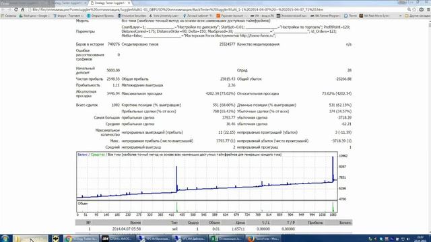Click the modelled ticks value 25524577
This screenshot has width=431, height=242.
coord(228,44)
